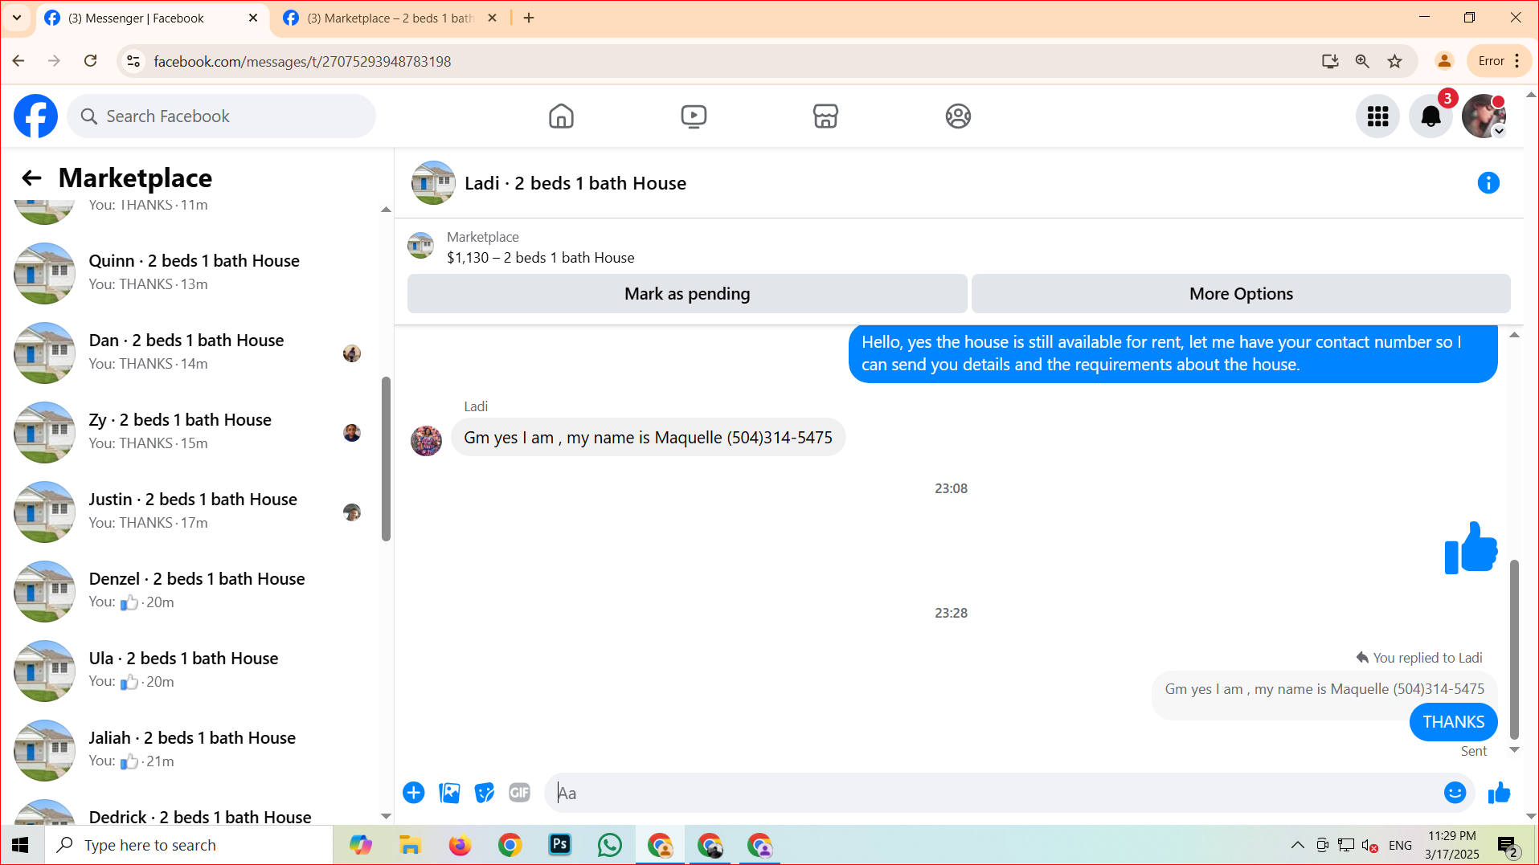Click the quoted reply from Ladi
The height and width of the screenshot is (865, 1539).
(x=1324, y=689)
